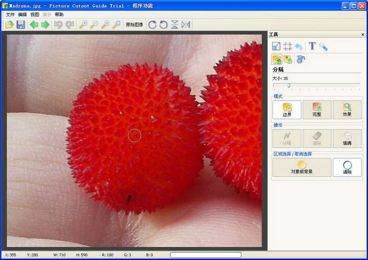Zoom in with magnifier plus icon
368x260 pixels.
[83, 24]
